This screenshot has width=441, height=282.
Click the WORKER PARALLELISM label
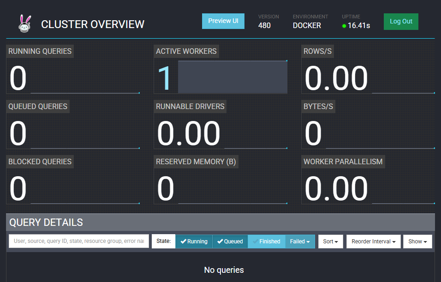tap(343, 161)
